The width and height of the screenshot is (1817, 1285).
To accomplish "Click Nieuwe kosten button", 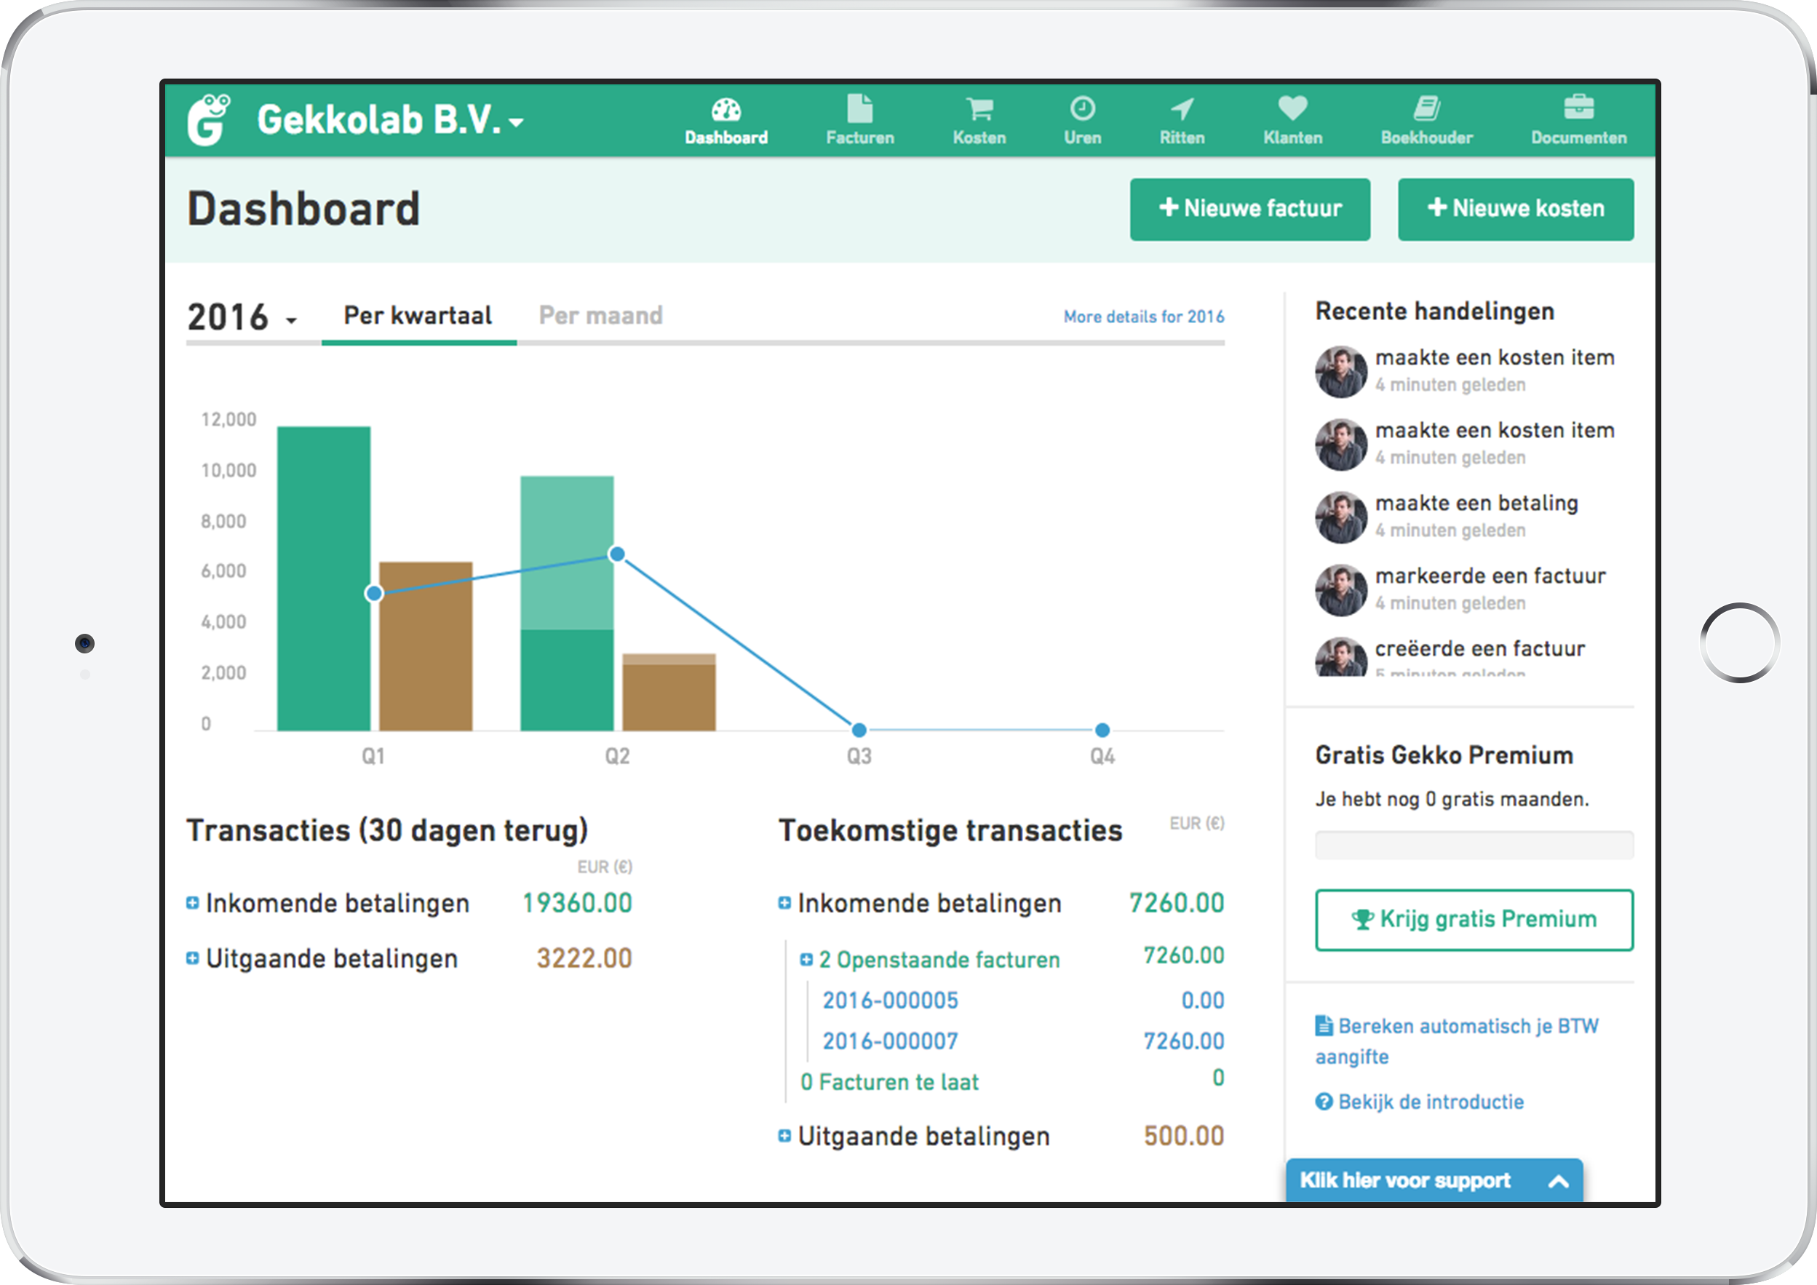I will click(x=1516, y=209).
